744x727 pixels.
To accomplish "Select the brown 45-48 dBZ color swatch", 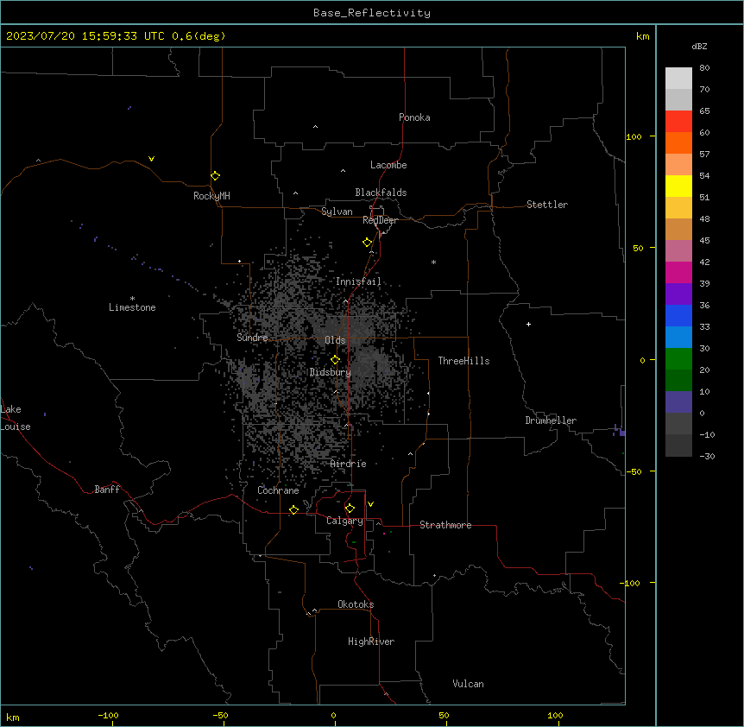I will [x=678, y=229].
